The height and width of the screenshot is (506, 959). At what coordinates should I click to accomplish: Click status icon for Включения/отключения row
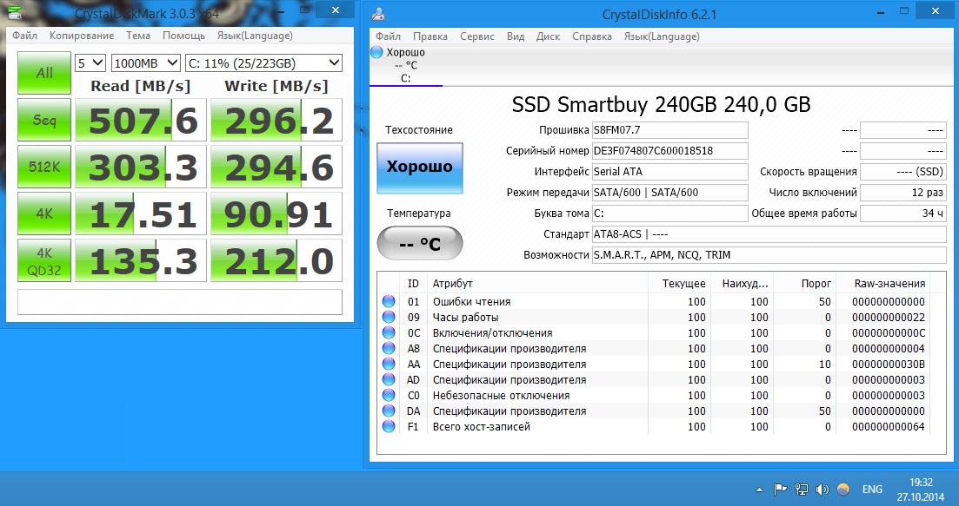coord(389,332)
